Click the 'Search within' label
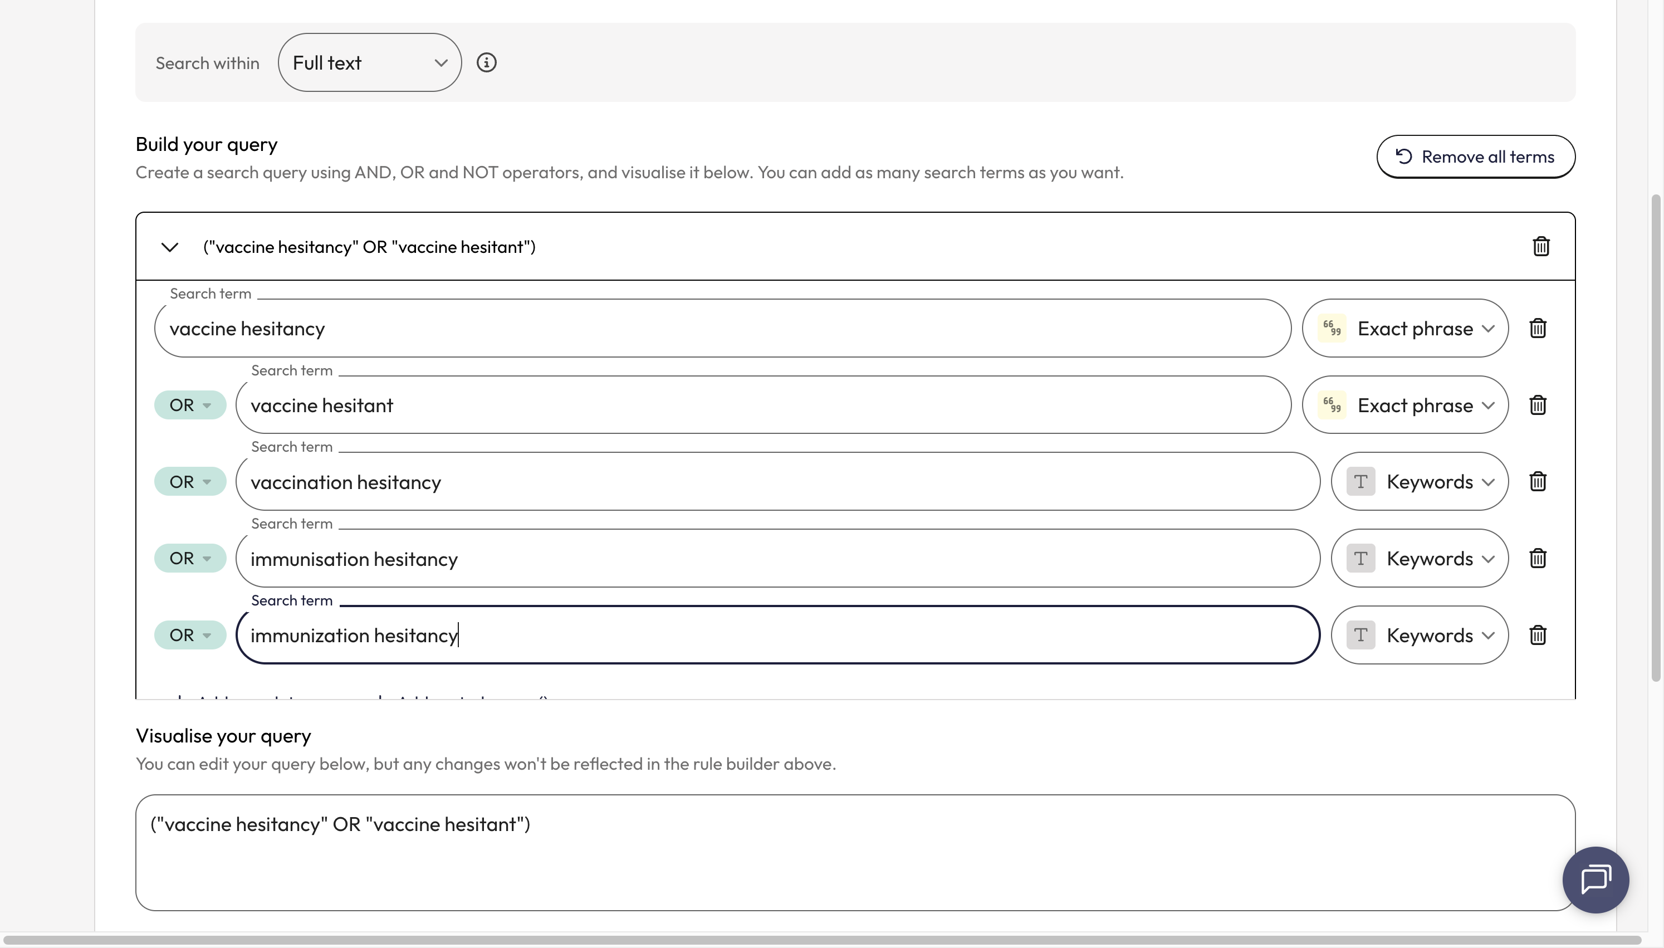The height and width of the screenshot is (948, 1664). 207,63
